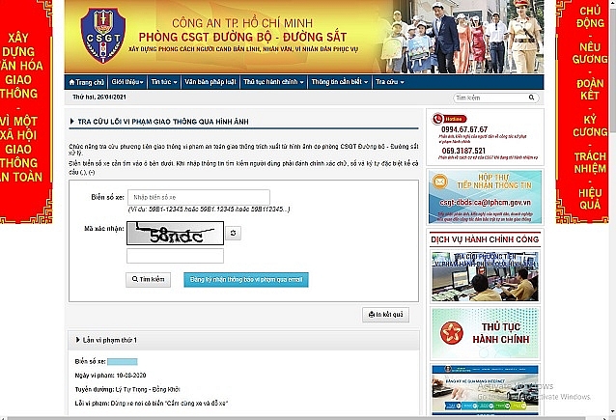Click the captcha image 58ndc
The image size is (616, 420).
175,233
